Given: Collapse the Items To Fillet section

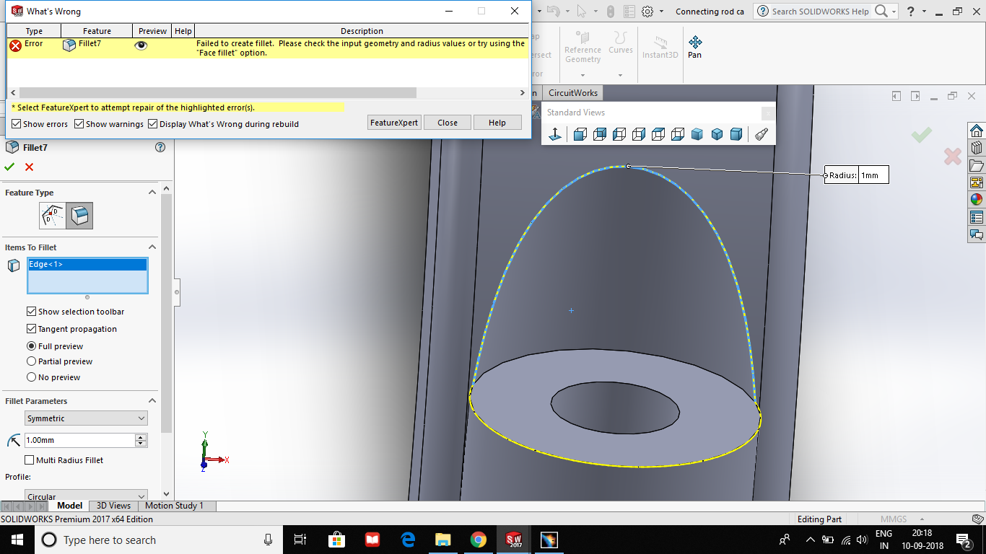Looking at the screenshot, I should (150, 247).
